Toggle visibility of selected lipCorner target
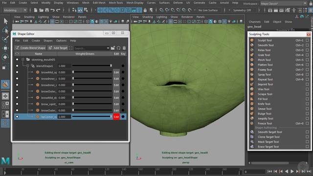The height and width of the screenshot is (176, 313). [x=17, y=117]
